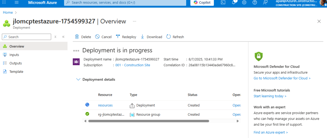
Task: Collapse the Deployment details section
Action: pyautogui.click(x=96, y=79)
